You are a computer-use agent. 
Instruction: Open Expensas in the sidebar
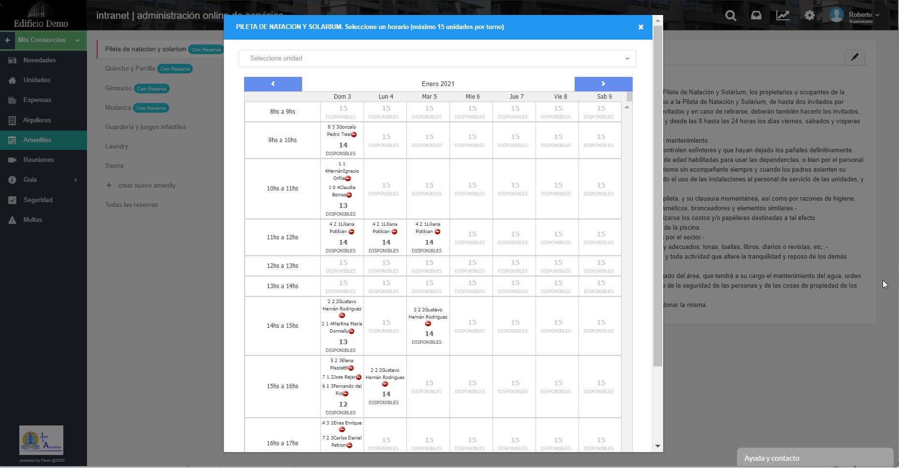37,100
